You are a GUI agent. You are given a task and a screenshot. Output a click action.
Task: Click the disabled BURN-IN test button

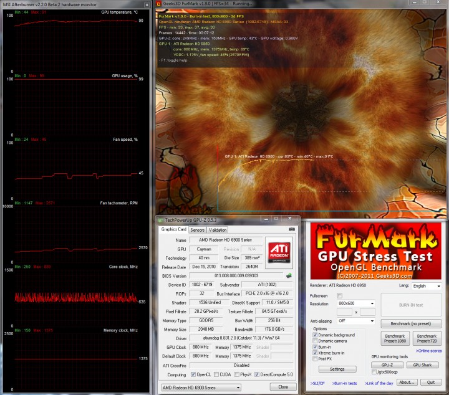[x=411, y=305]
